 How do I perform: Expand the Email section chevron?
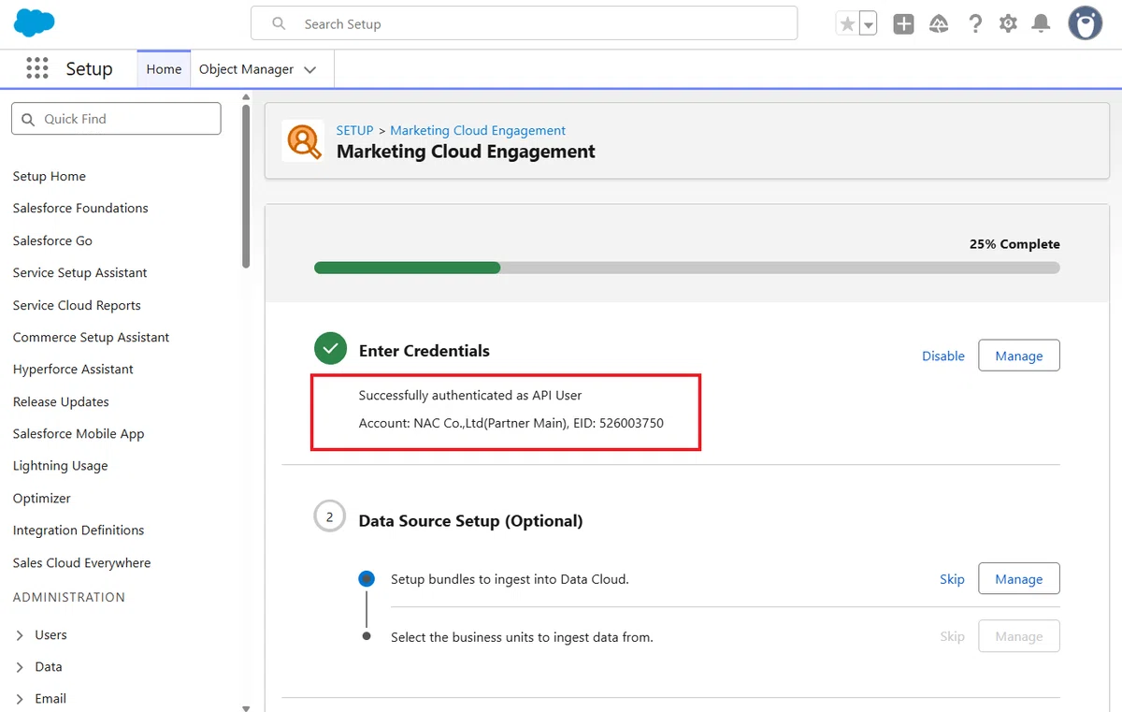pyautogui.click(x=20, y=699)
